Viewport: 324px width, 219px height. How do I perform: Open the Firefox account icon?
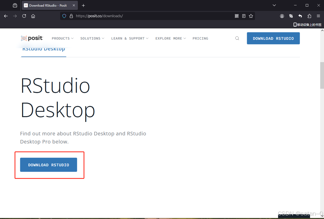pyautogui.click(x=282, y=16)
